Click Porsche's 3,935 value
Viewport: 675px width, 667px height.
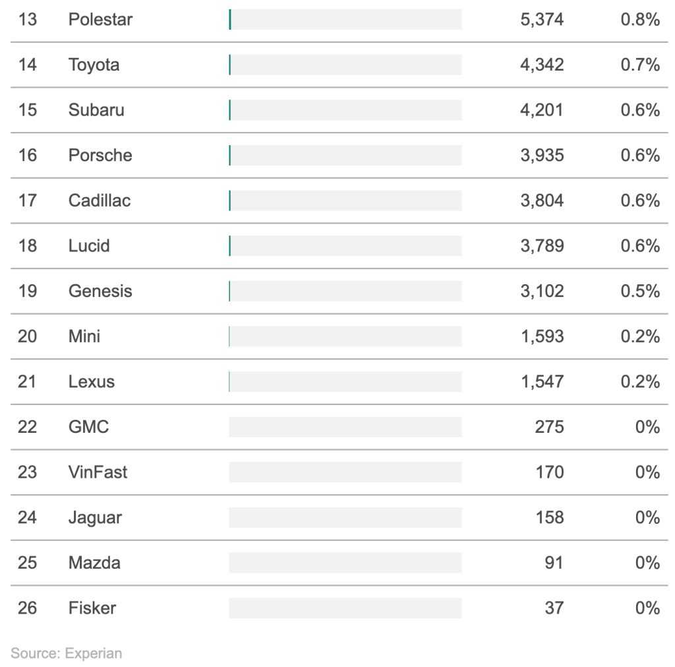pos(542,155)
